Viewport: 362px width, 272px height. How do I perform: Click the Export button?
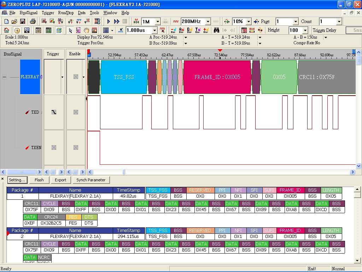(60, 180)
